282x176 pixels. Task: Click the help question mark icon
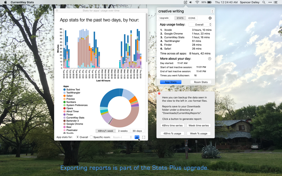coord(209,59)
